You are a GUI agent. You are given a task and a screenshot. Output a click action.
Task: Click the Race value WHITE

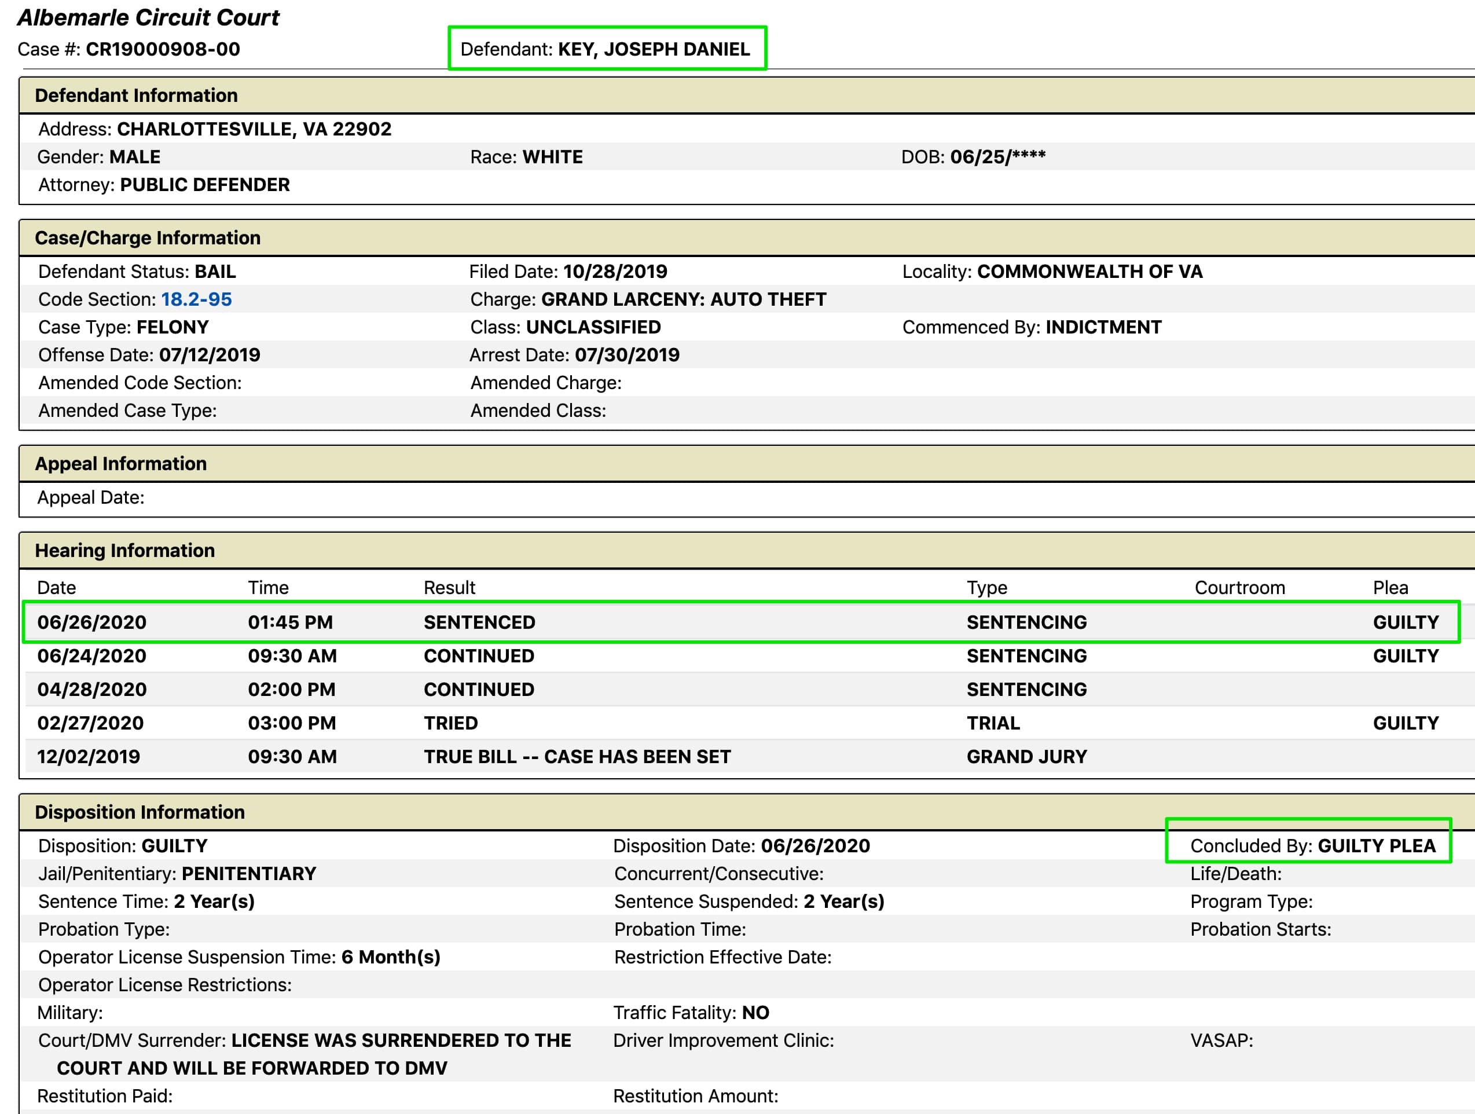click(552, 157)
